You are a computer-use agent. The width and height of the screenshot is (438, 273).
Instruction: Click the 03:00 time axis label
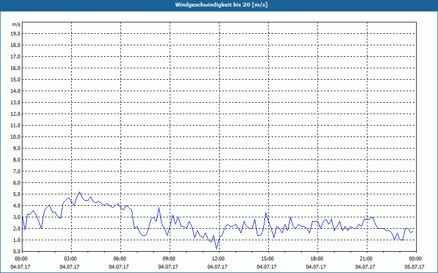coord(70,259)
